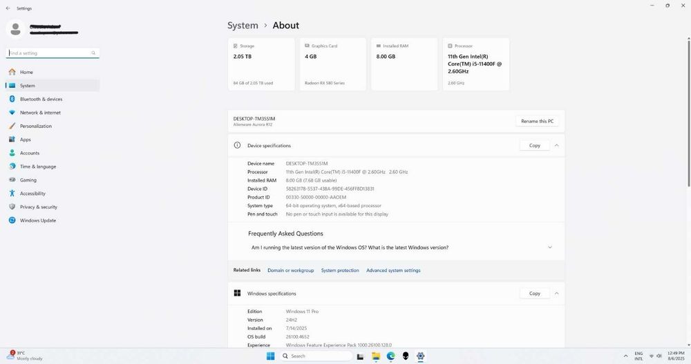Open the clock showing 12:49 PM
691x364 pixels.
pyautogui.click(x=676, y=356)
